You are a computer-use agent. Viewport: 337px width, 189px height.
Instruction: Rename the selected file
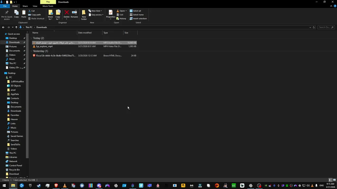[74, 14]
